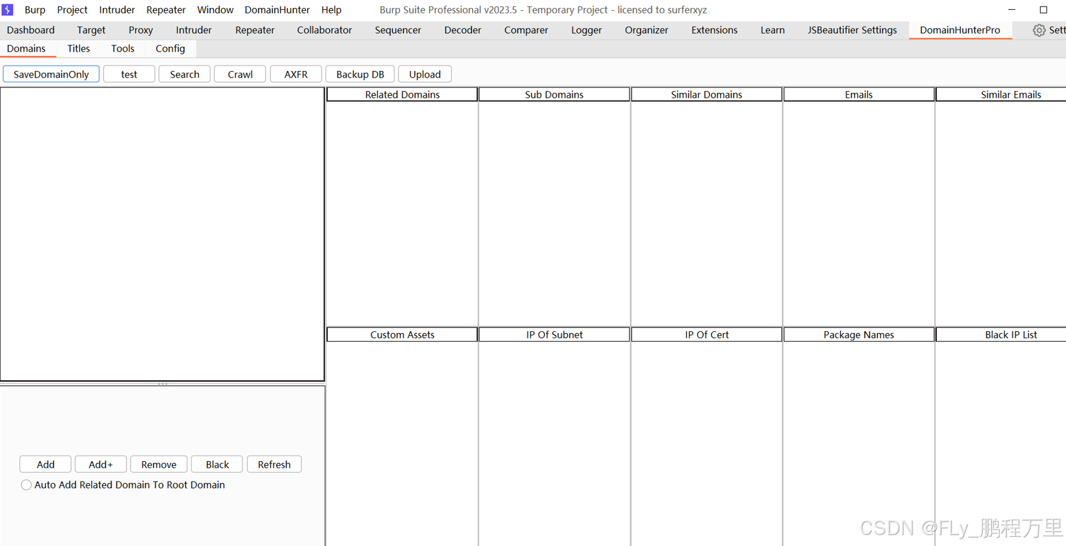Click the Similar Domains column header
Screen dimensions: 1066x546
pyautogui.click(x=707, y=95)
